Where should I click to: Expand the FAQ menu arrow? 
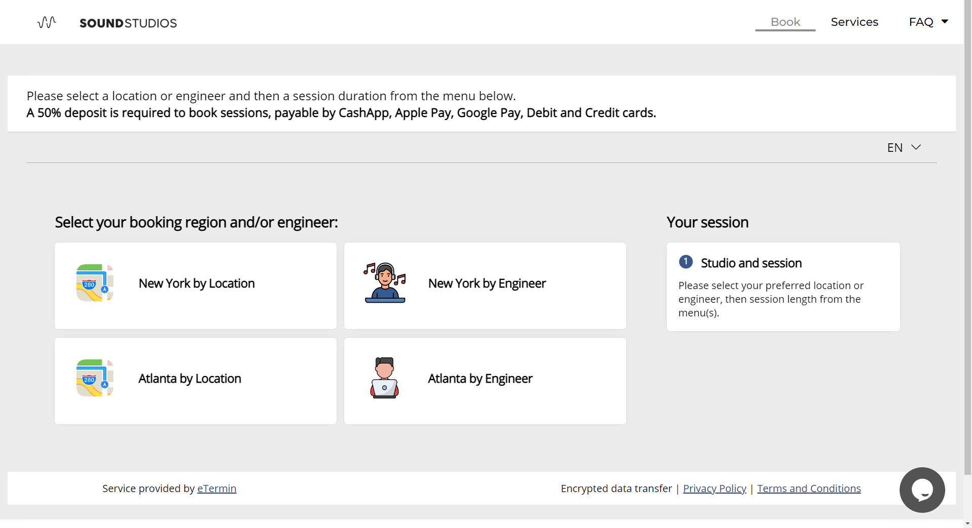pos(945,21)
